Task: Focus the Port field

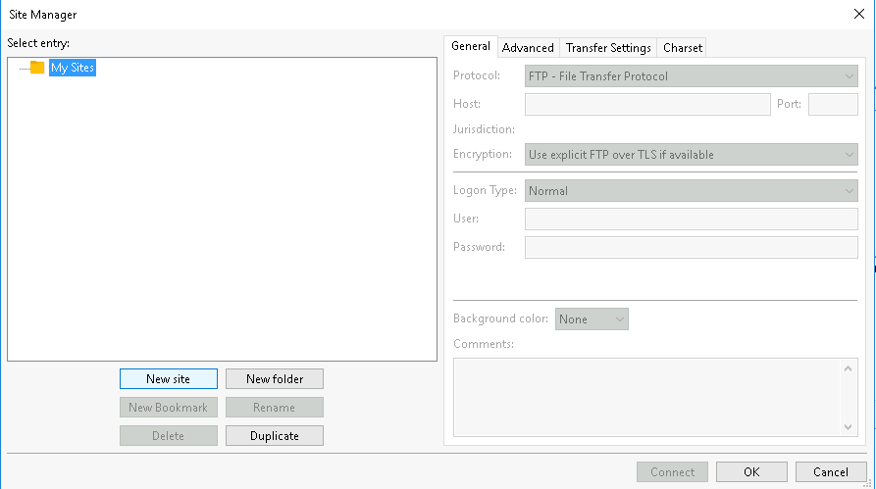Action: click(833, 105)
